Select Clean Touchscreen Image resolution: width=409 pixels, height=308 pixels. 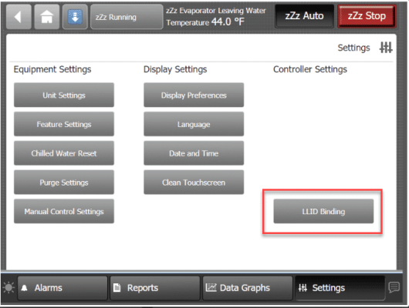pos(194,182)
